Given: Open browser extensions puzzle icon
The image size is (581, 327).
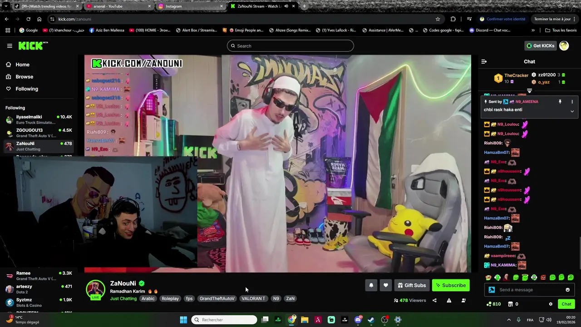Looking at the screenshot, I should coord(453,19).
